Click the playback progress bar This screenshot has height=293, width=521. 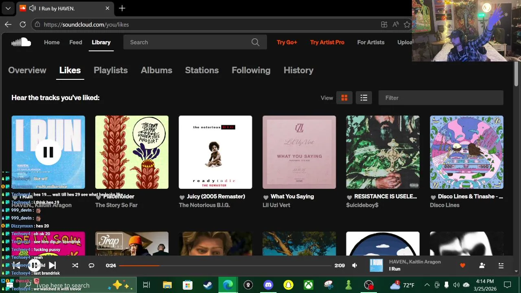pyautogui.click(x=225, y=265)
